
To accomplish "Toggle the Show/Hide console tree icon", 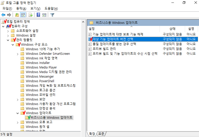I will pyautogui.click(x=23, y=15).
